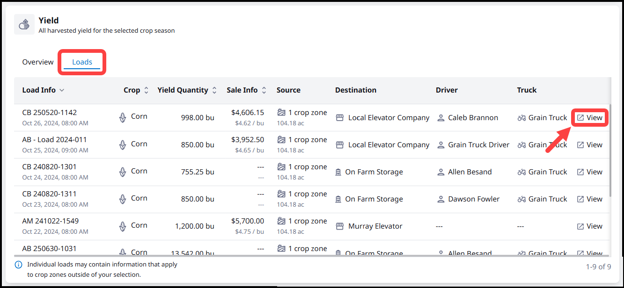
Task: Click the Yield hand-plant icon in header
Action: click(x=24, y=24)
